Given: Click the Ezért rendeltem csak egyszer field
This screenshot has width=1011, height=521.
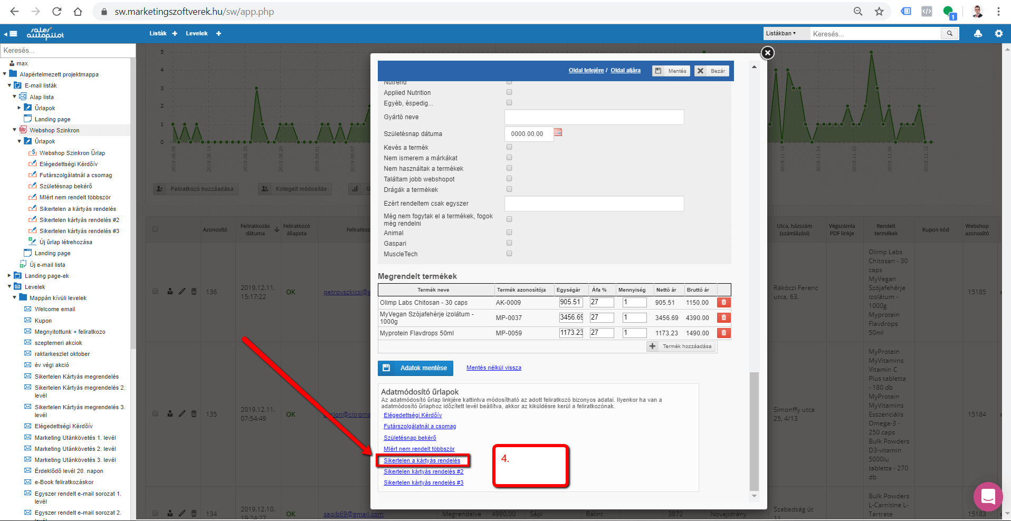Looking at the screenshot, I should pos(594,204).
